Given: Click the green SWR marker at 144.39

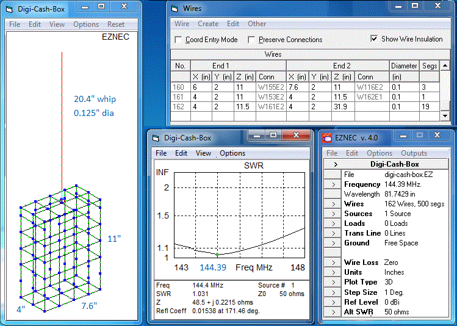Looking at the screenshot, I should pos(217,254).
